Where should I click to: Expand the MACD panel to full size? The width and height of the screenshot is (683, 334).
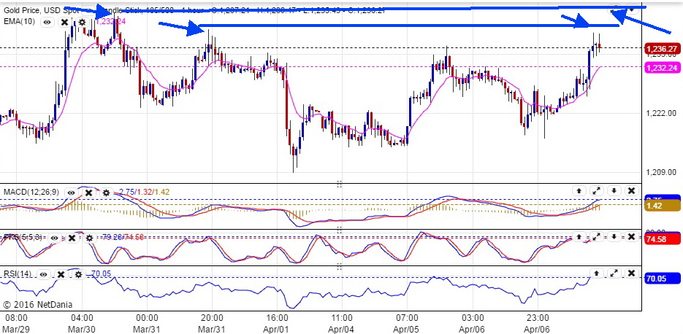[596, 190]
